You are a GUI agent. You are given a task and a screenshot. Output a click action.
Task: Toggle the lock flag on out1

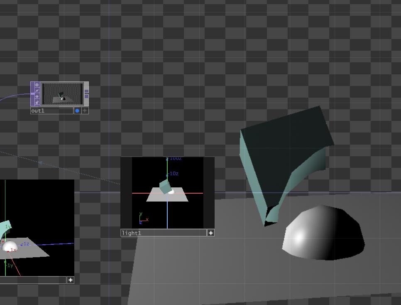pyautogui.click(x=37, y=103)
